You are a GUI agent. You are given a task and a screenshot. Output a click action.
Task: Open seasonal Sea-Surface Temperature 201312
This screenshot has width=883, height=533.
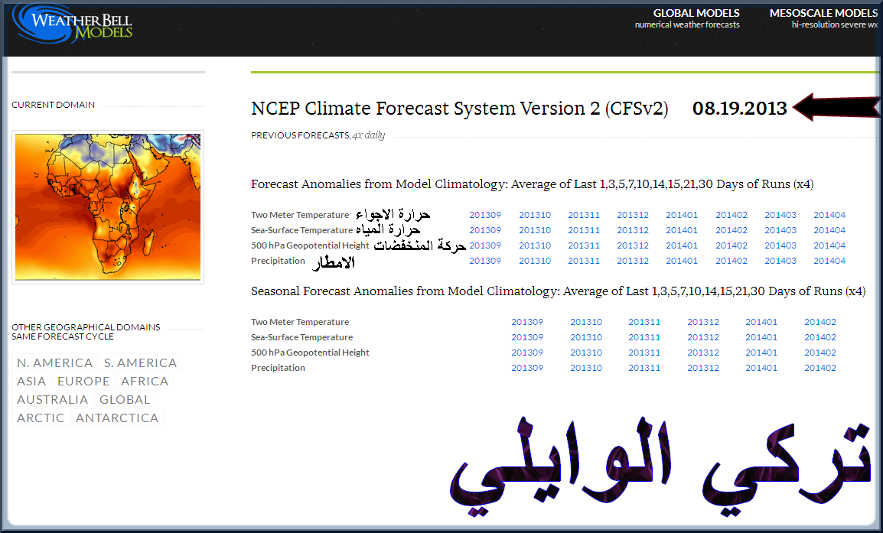(x=702, y=337)
